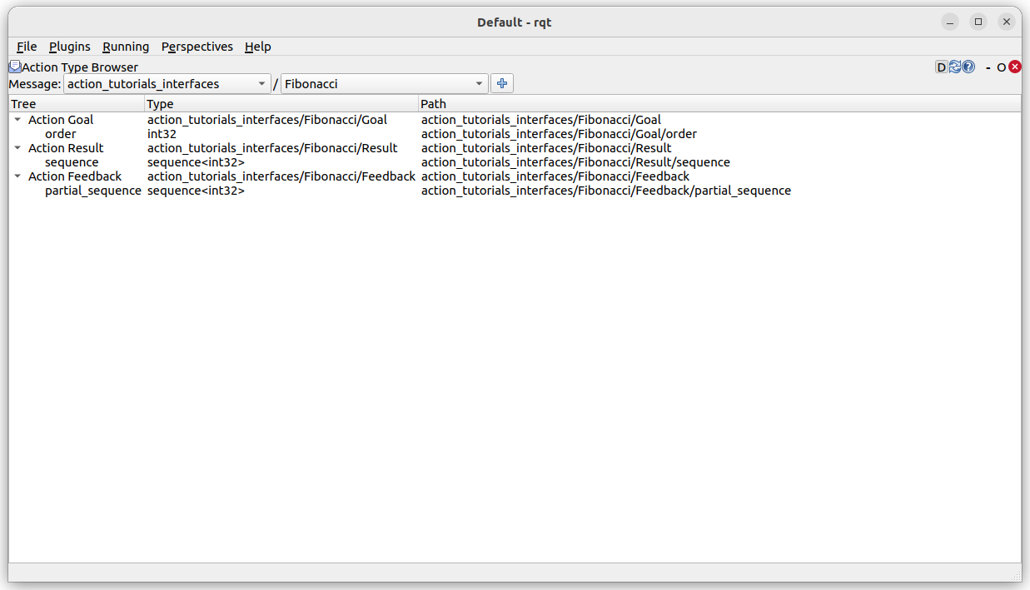
Task: Click path action_tutorials_interfaces/Fibonacci/Result/sequence
Action: [x=575, y=162]
